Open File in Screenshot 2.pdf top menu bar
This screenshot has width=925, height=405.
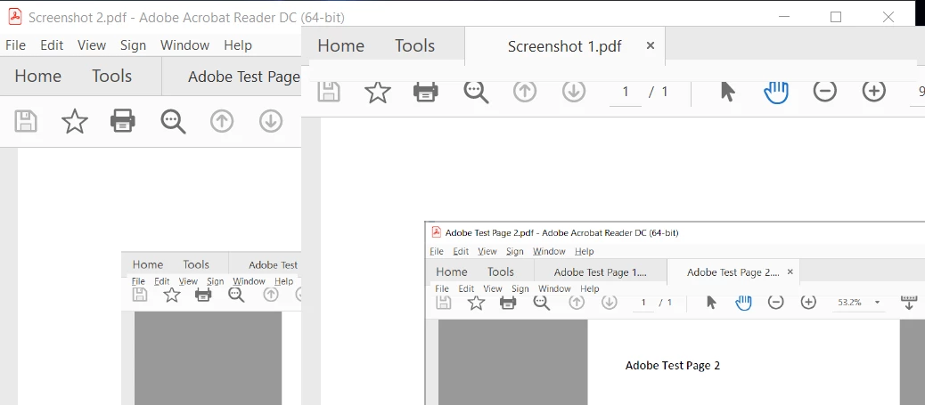pos(15,45)
